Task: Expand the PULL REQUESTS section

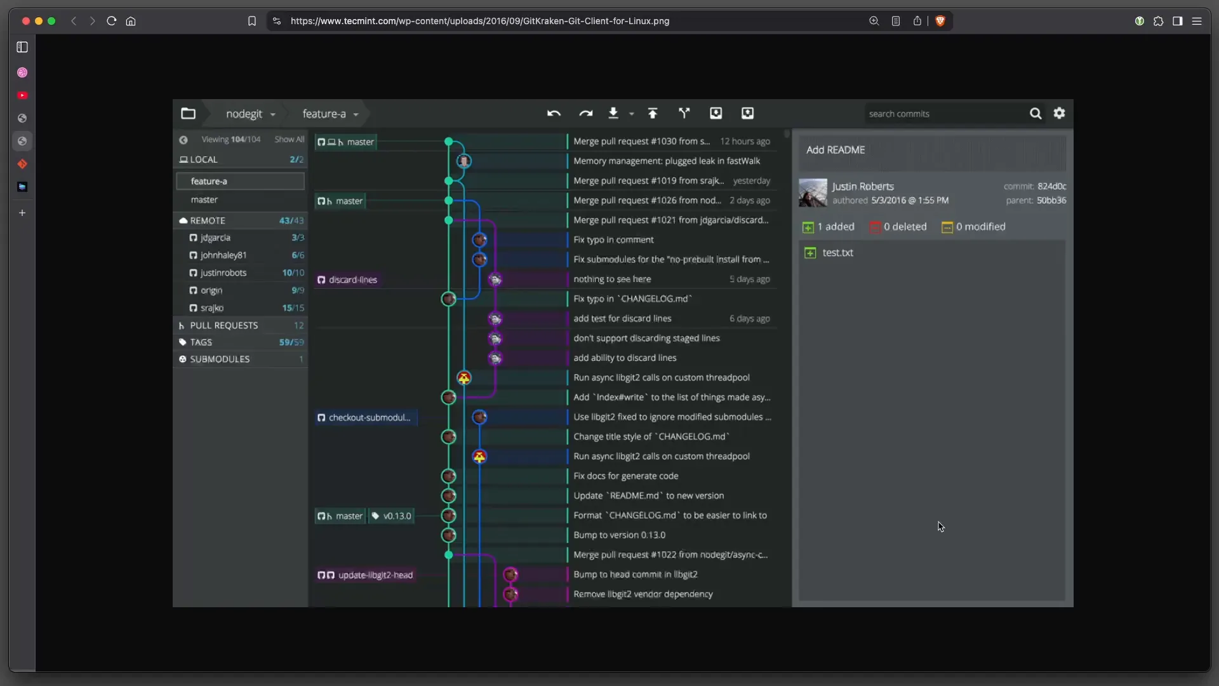Action: coord(223,325)
